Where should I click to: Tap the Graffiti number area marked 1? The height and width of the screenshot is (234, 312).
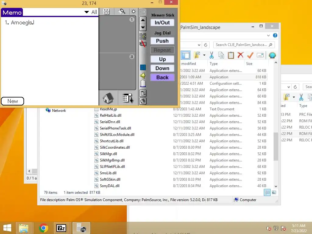point(117,34)
